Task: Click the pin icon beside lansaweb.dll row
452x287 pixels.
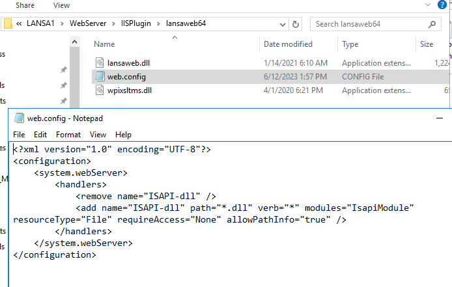Action: pos(64,70)
